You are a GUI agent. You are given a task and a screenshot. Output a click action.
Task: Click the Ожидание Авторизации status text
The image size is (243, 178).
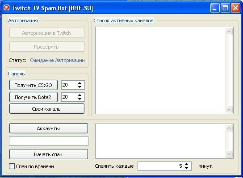coord(57,60)
